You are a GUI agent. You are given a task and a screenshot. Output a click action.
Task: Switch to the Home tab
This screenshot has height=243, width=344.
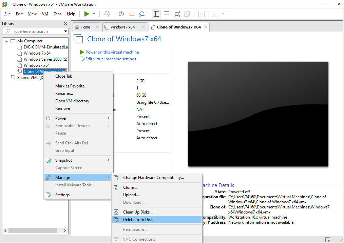tap(85, 27)
